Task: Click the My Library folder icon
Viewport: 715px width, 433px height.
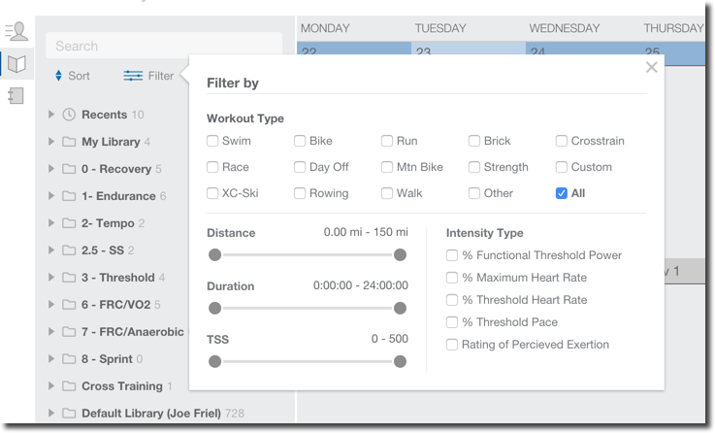Action: click(69, 142)
